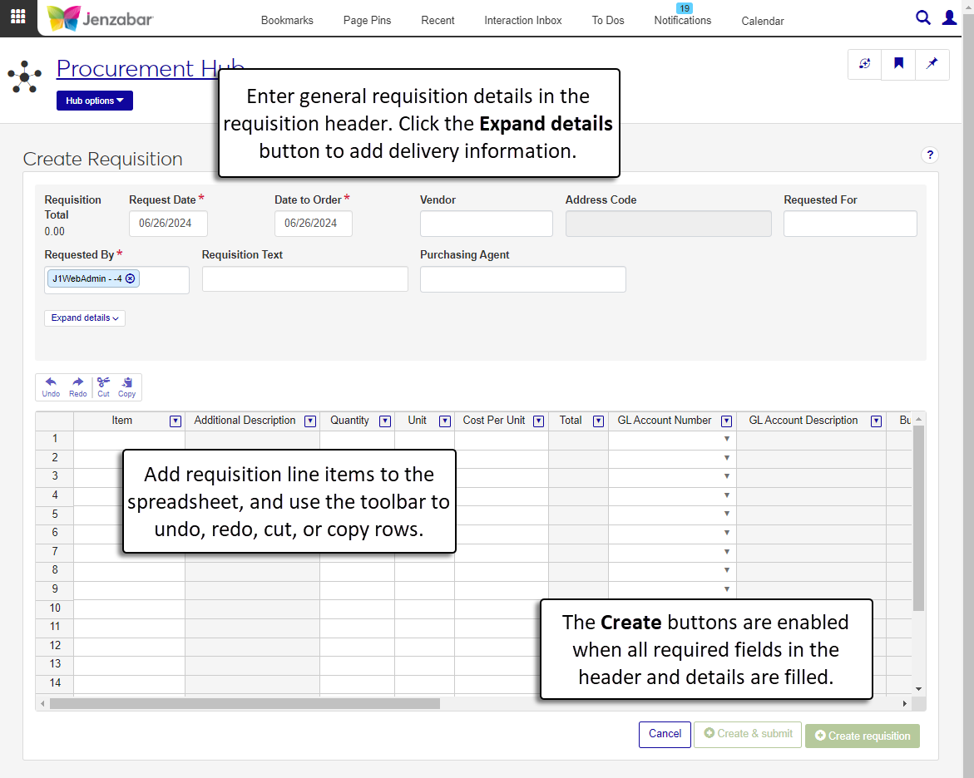
Task: Click the Redo toolbar icon
Action: [77, 387]
